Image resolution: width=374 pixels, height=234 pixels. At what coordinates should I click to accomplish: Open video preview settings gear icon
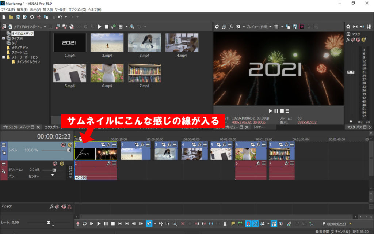[x=217, y=27]
